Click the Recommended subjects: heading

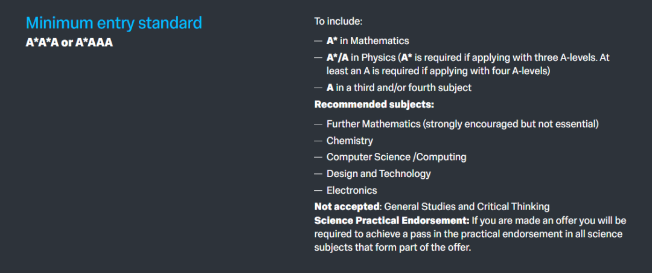click(374, 104)
